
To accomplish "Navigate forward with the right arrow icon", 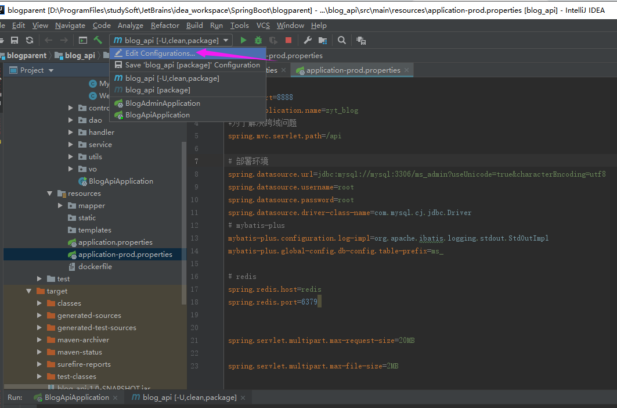I will [64, 40].
